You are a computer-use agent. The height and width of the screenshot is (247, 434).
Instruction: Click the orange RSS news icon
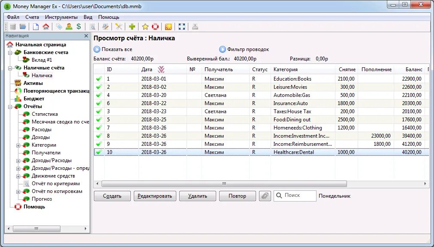click(x=168, y=27)
